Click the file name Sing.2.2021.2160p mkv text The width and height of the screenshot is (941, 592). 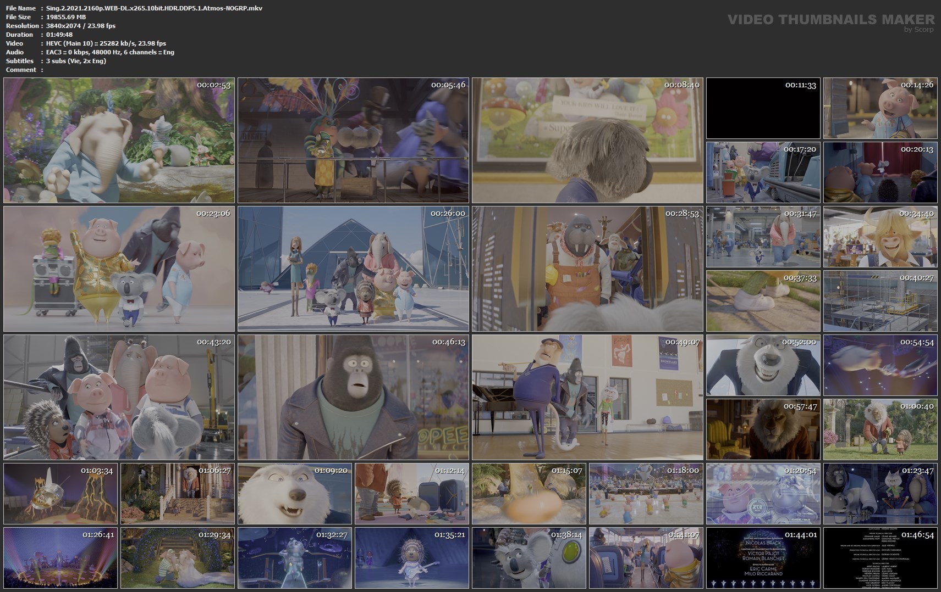coord(154,8)
